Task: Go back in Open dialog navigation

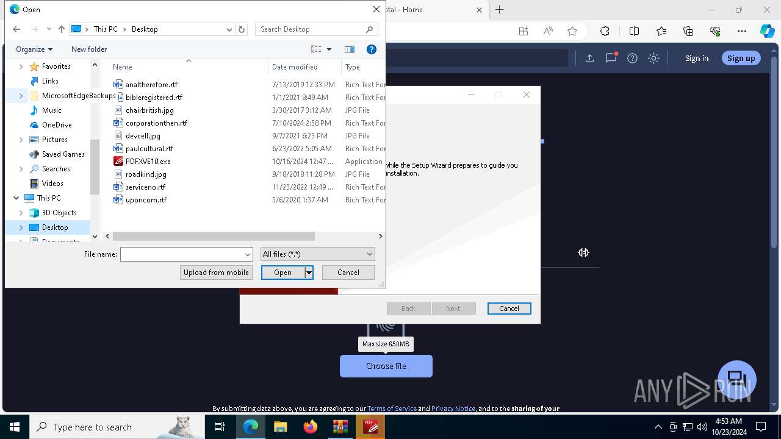Action: [16, 29]
